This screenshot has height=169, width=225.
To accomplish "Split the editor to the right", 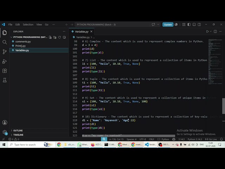I will click(x=215, y=31).
